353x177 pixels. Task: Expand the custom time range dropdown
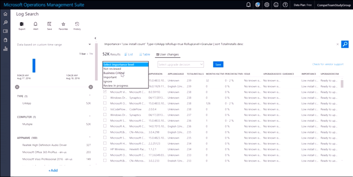(89, 44)
